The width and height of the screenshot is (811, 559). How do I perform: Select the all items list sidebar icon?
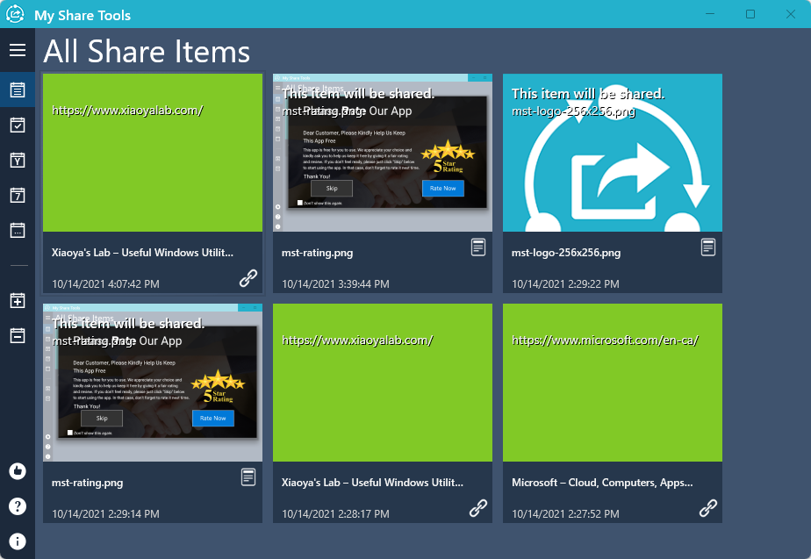point(18,90)
